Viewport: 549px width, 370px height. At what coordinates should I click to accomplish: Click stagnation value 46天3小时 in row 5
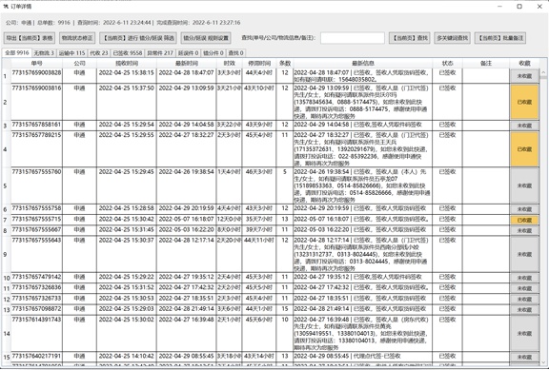(x=259, y=172)
